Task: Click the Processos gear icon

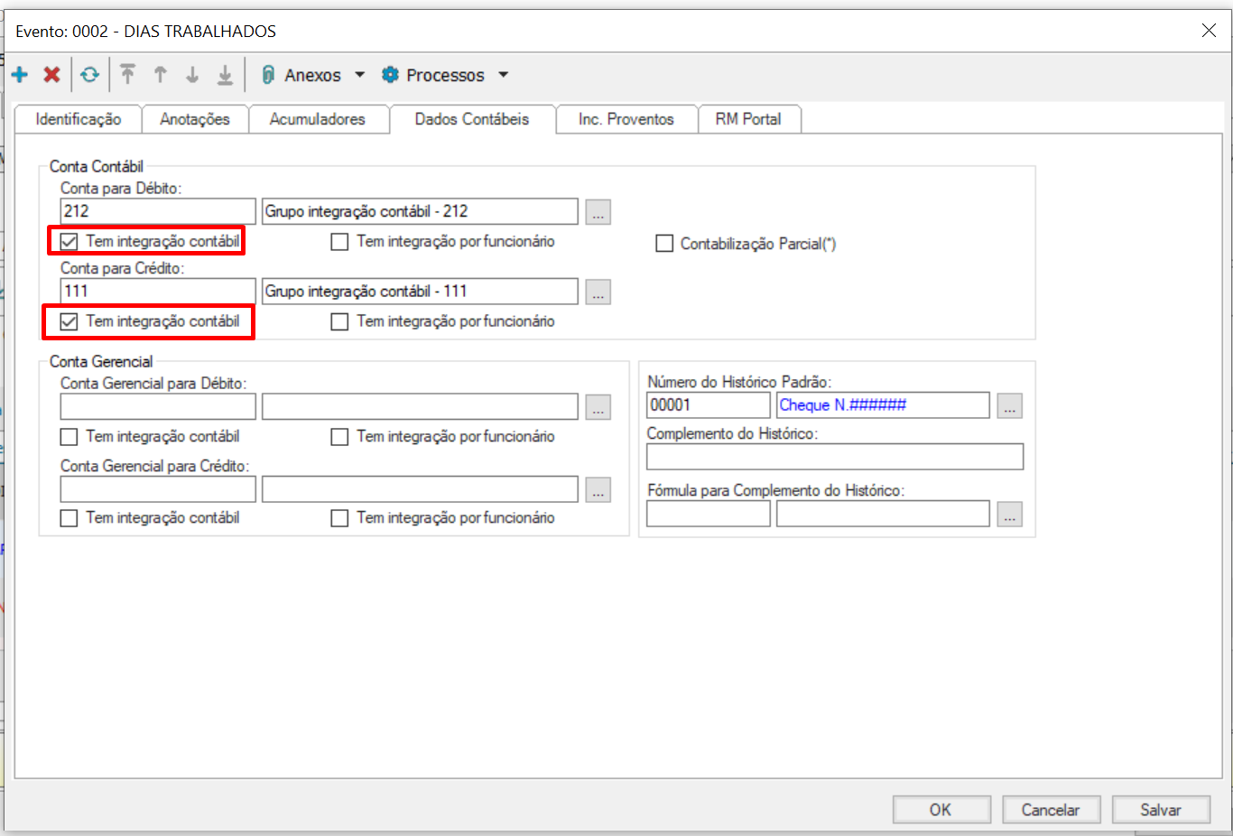Action: point(390,75)
